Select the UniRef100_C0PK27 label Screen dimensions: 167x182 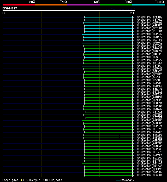coord(150,60)
